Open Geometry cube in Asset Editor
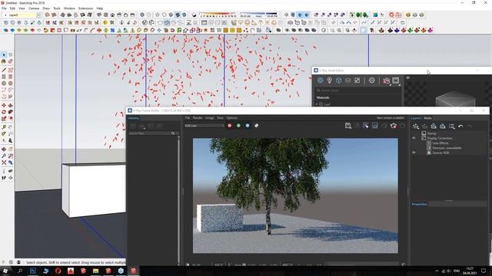Viewport: 492px width, 276px height. click(338, 80)
